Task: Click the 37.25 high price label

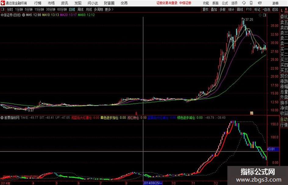Action: 249,20
